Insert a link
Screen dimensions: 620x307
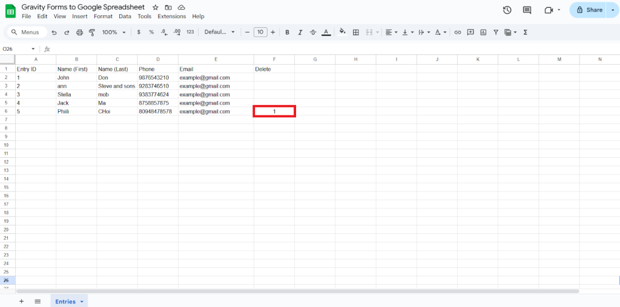tap(458, 33)
